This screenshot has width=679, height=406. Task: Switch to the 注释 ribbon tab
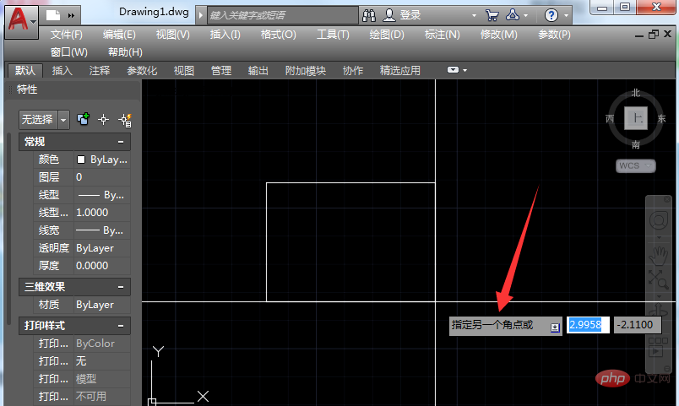(100, 71)
